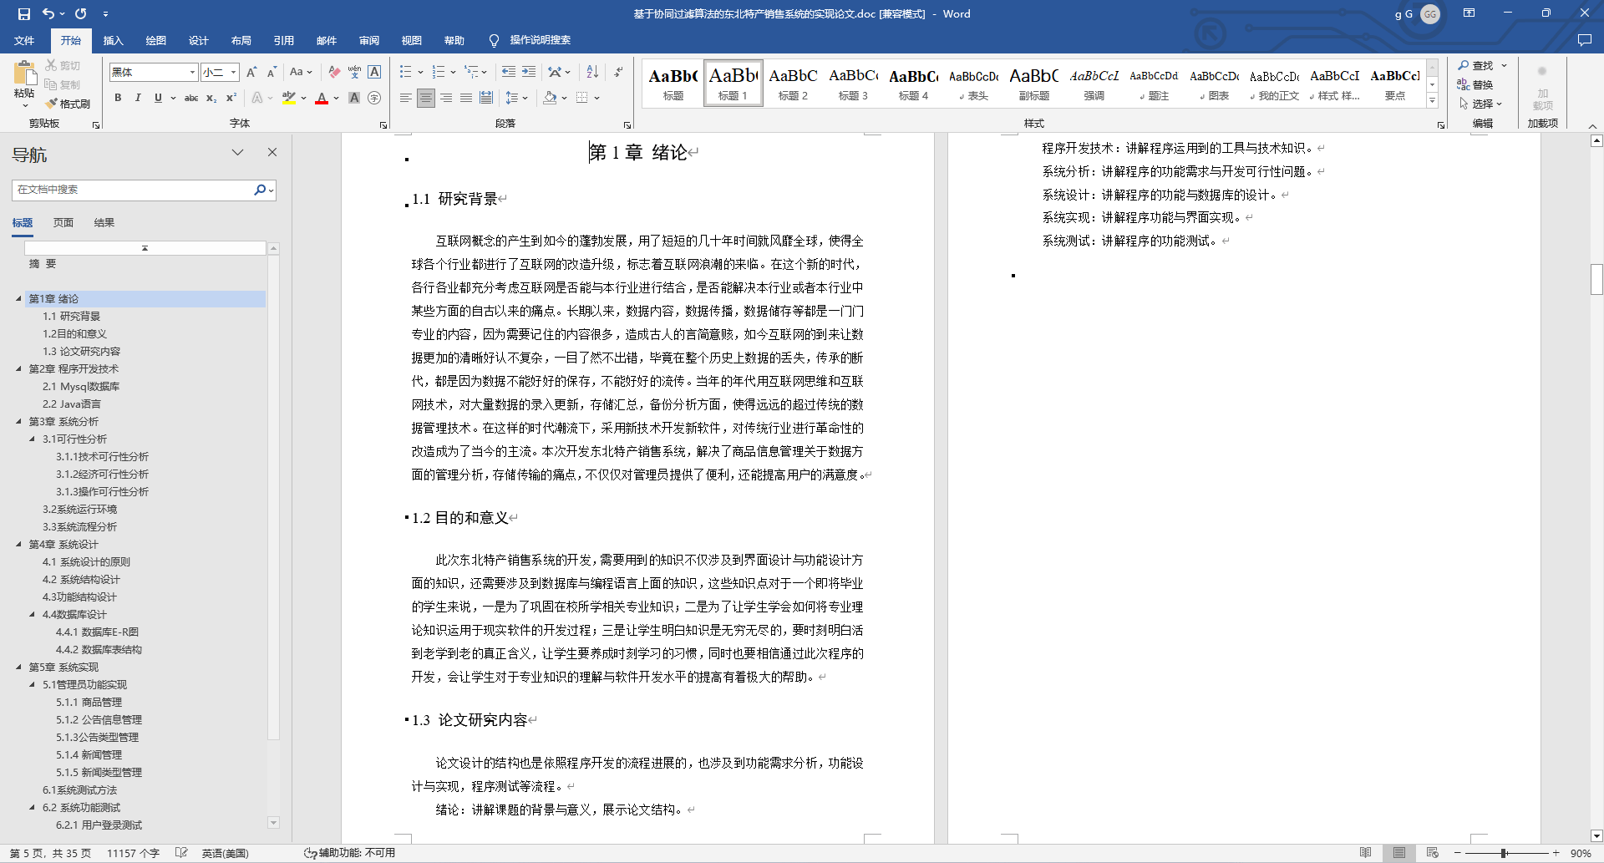1604x863 pixels.
Task: Click the vertical document scrollbar thumb
Action: (1596, 279)
